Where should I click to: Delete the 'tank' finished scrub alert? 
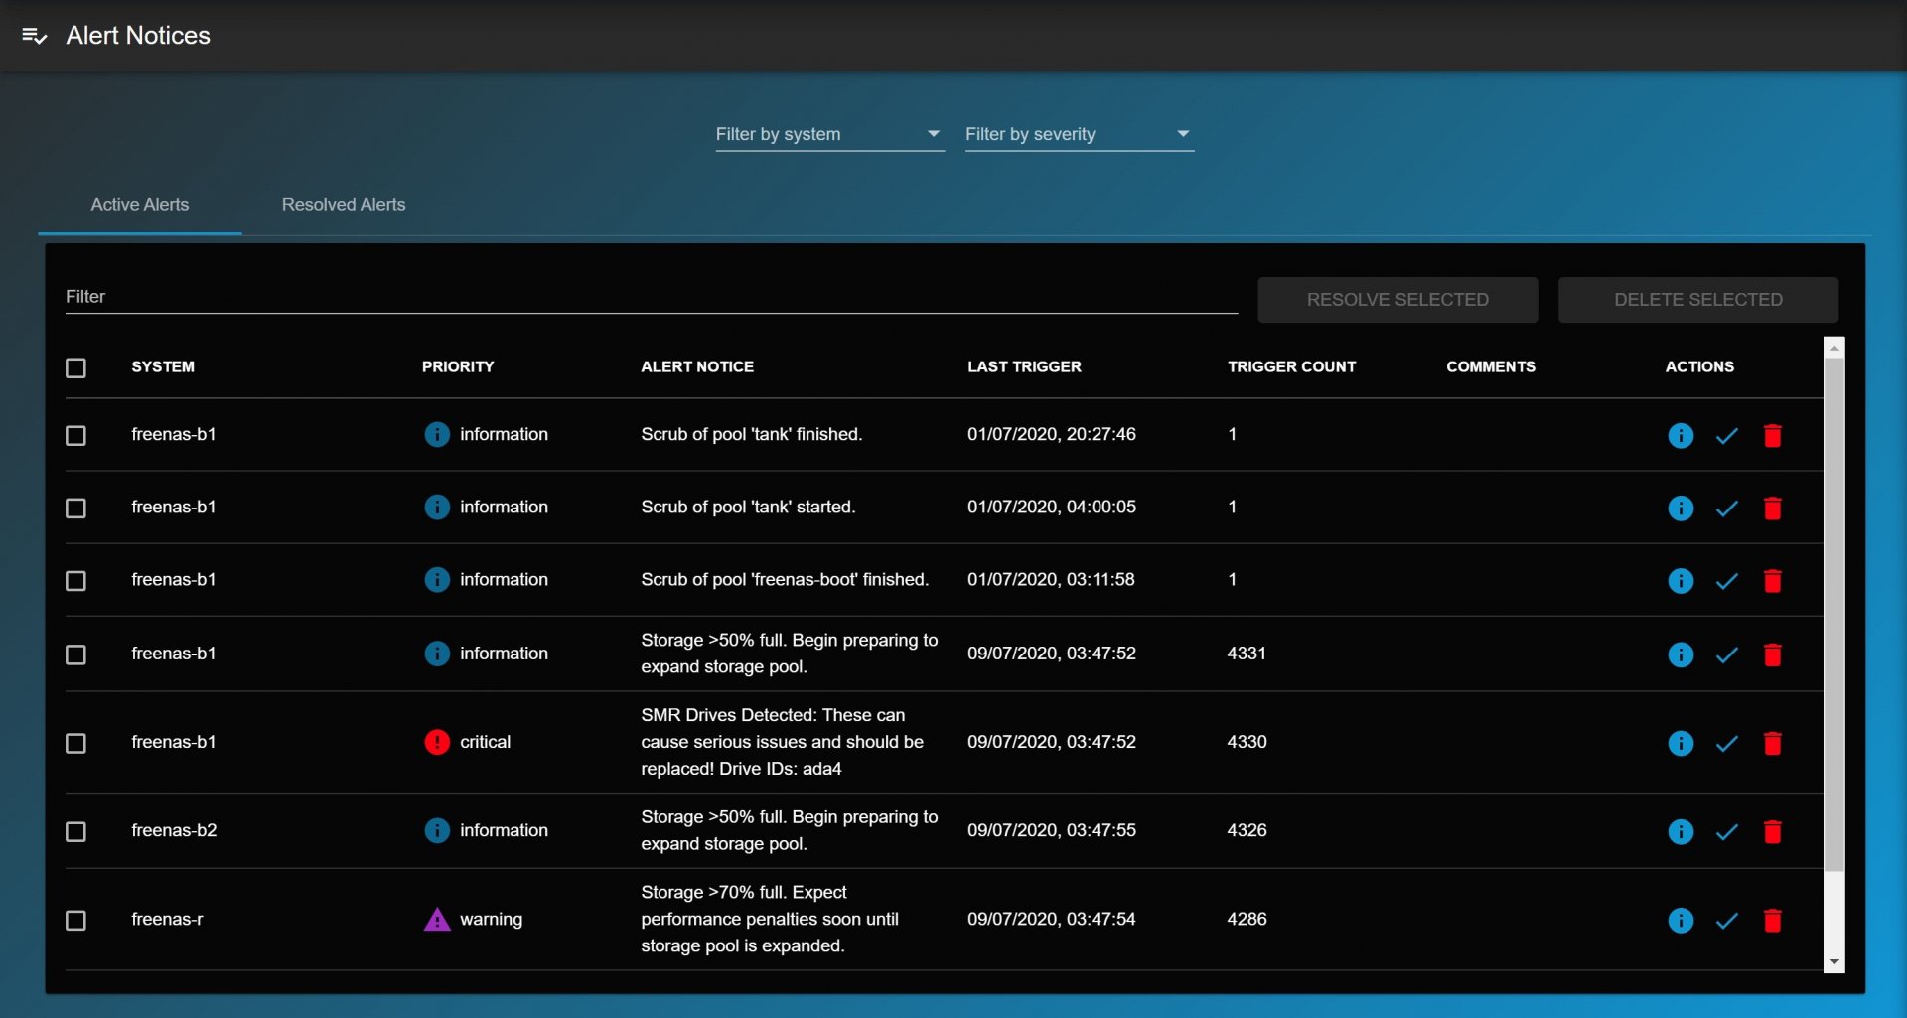click(1773, 435)
